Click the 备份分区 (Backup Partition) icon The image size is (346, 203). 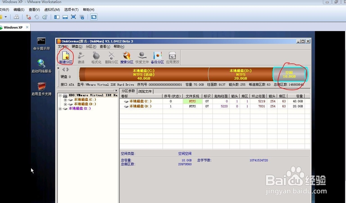(157, 57)
